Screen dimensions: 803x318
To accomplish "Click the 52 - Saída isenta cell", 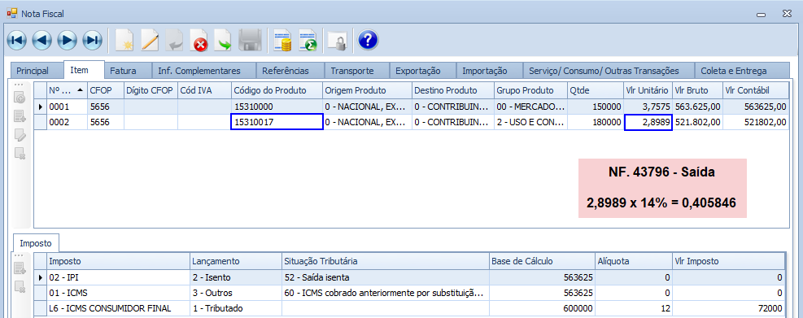I will (385, 277).
